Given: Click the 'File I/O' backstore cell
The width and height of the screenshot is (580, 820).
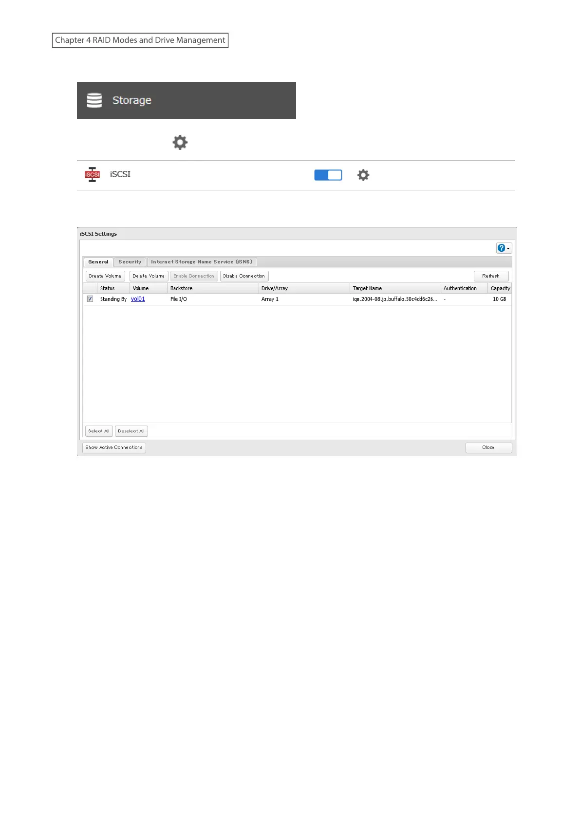Looking at the screenshot, I should (x=179, y=299).
